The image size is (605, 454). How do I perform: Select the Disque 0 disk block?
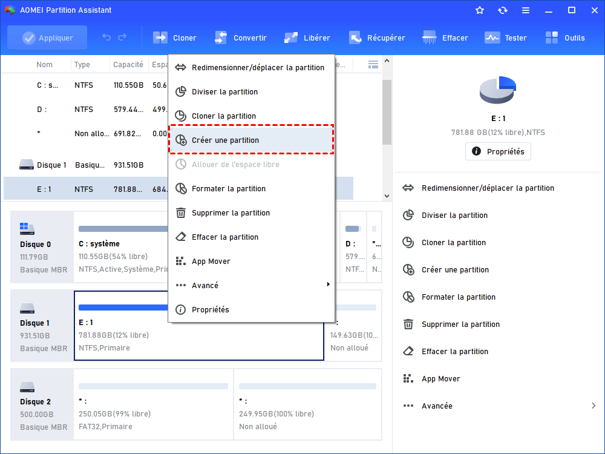[x=42, y=247]
